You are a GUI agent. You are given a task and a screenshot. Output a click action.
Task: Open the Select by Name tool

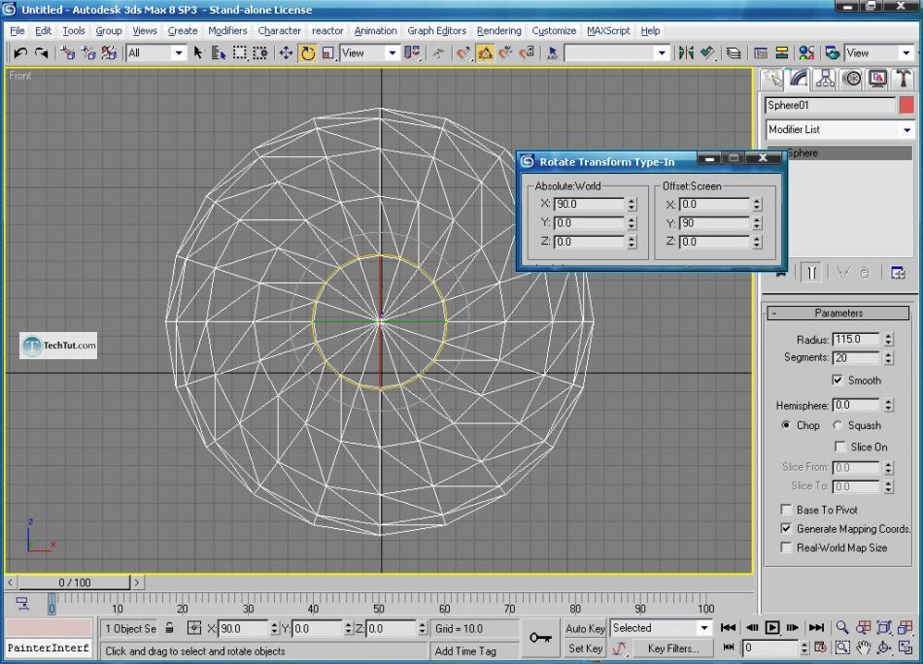click(219, 53)
